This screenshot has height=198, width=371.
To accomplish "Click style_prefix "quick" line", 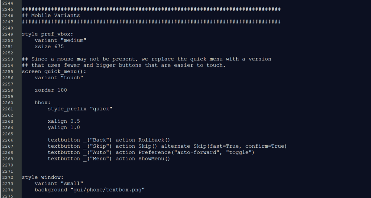I will coord(80,109).
